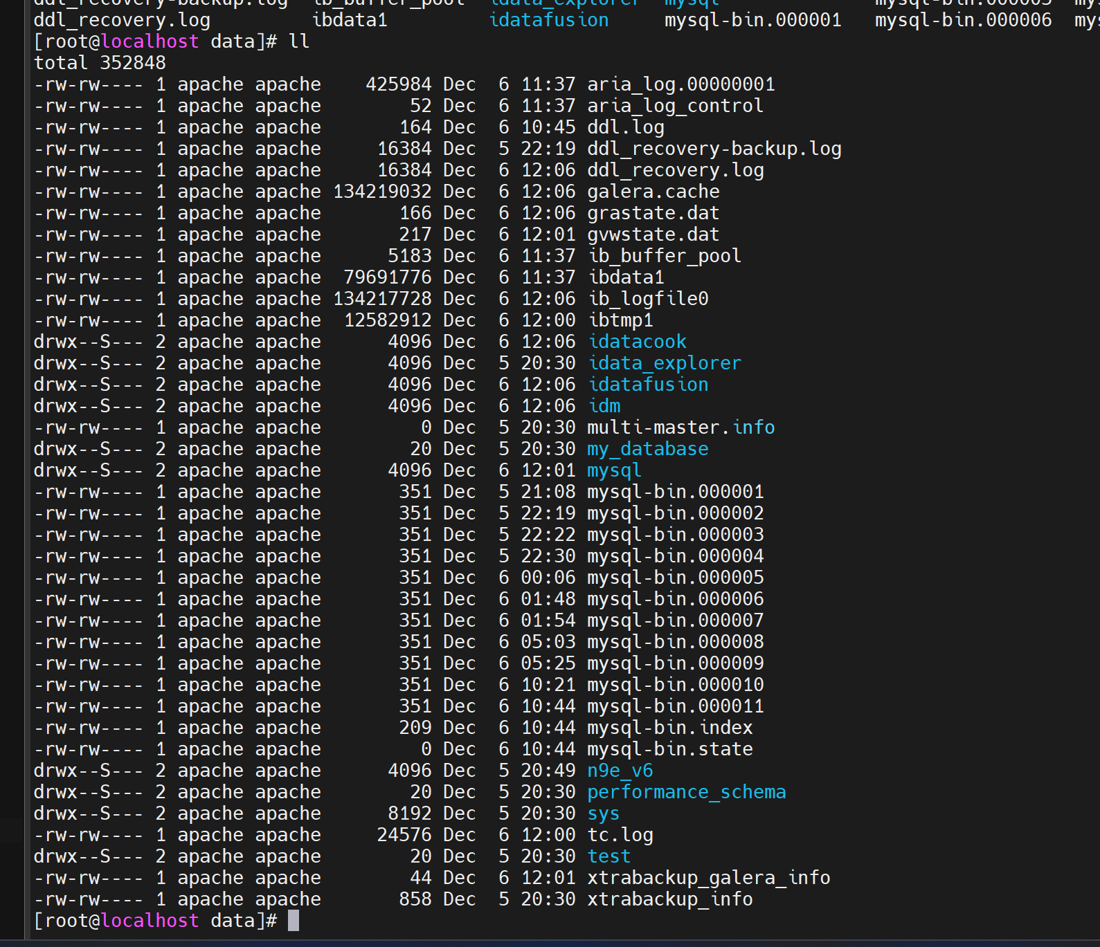Image resolution: width=1100 pixels, height=947 pixels.
Task: Click the xtrabackup_galera_info file name
Action: point(708,878)
